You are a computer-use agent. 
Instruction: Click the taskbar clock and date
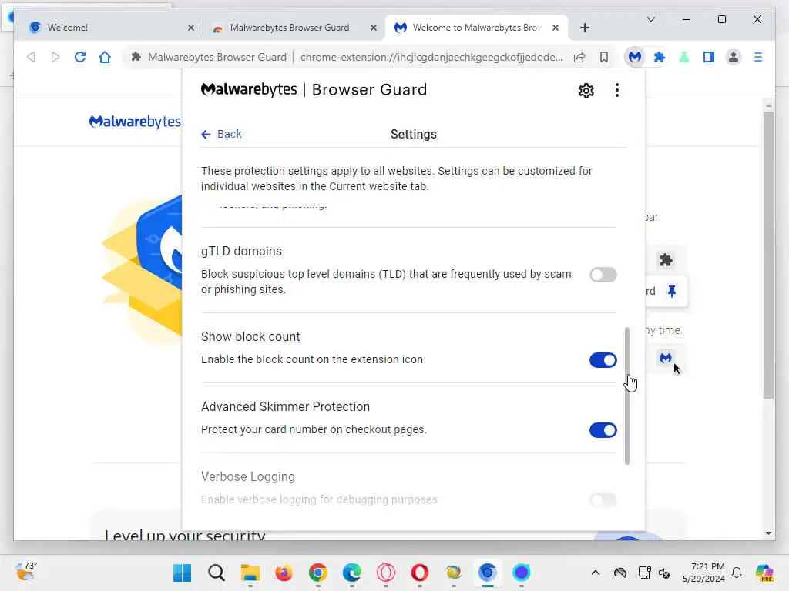(x=703, y=573)
